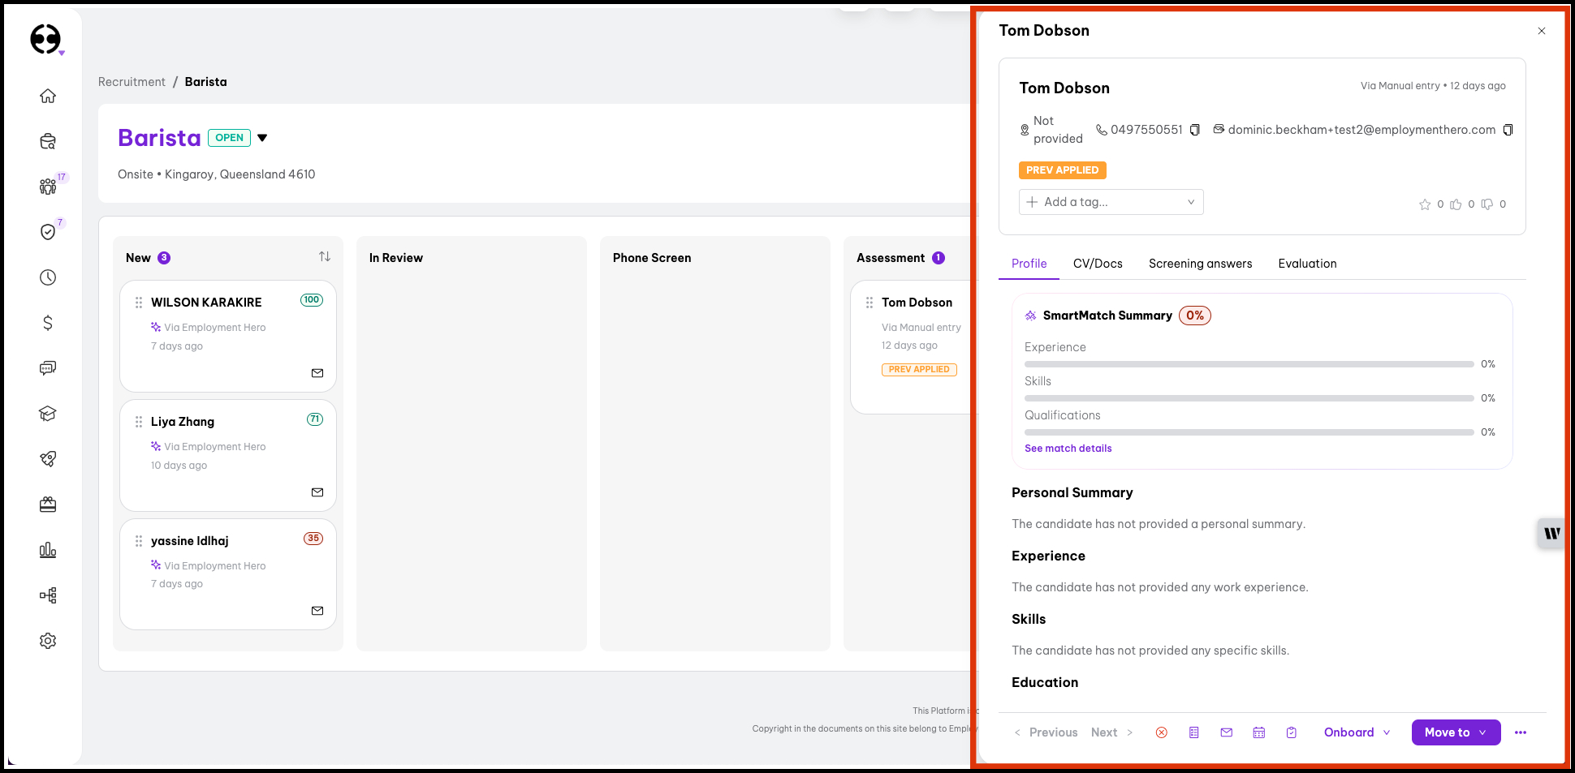Expand the Onboard dropdown

click(1357, 732)
